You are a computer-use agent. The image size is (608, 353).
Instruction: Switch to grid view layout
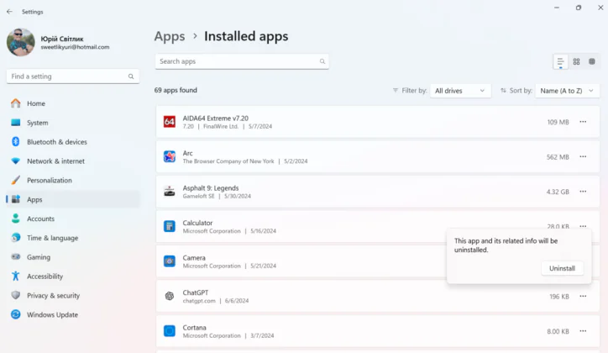click(x=576, y=61)
